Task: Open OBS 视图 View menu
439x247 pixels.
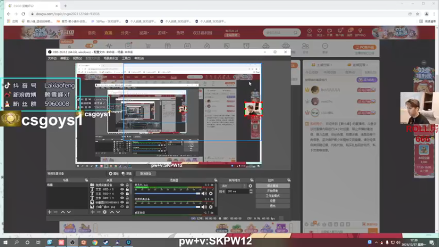Action: [77, 58]
